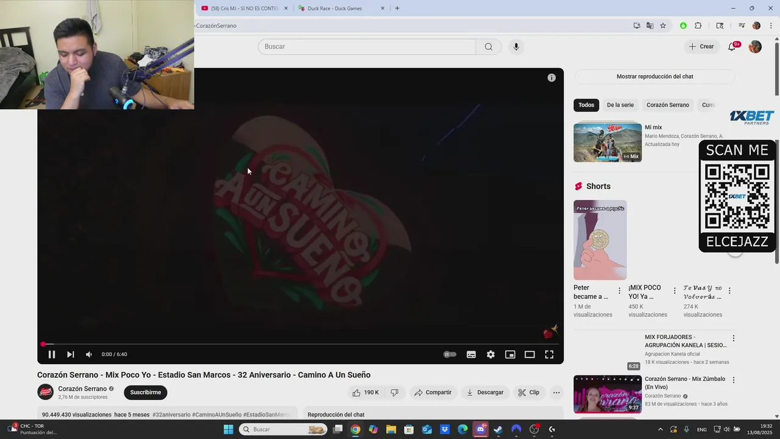Viewport: 780px width, 439px height.
Task: Open Chrome three-dot menu
Action: (x=771, y=26)
